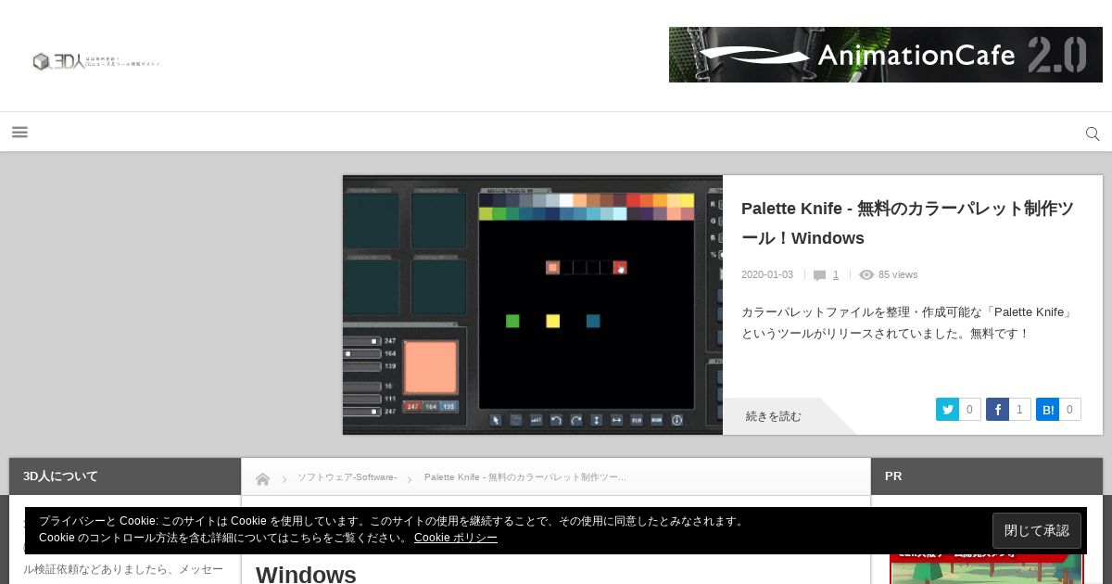Open the Palette Knife screenshot thumbnail
This screenshot has width=1112, height=584.
coord(533,305)
